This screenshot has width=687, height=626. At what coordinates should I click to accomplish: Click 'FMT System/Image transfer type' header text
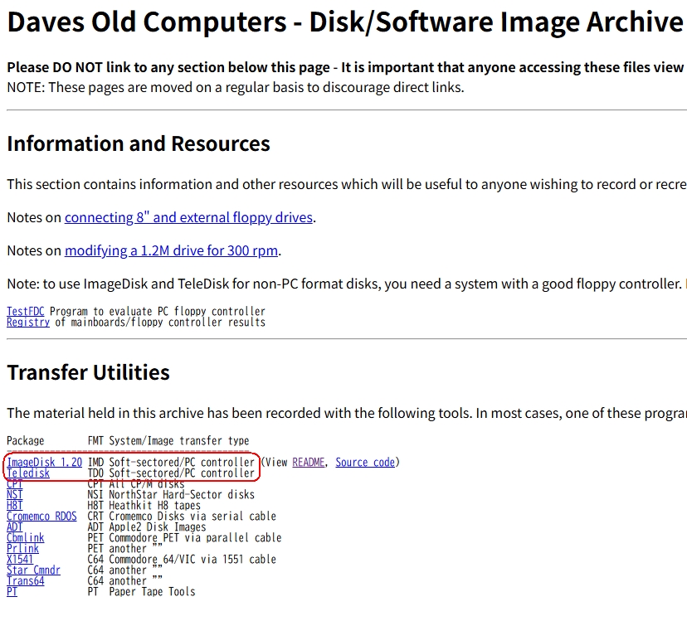[x=168, y=441]
